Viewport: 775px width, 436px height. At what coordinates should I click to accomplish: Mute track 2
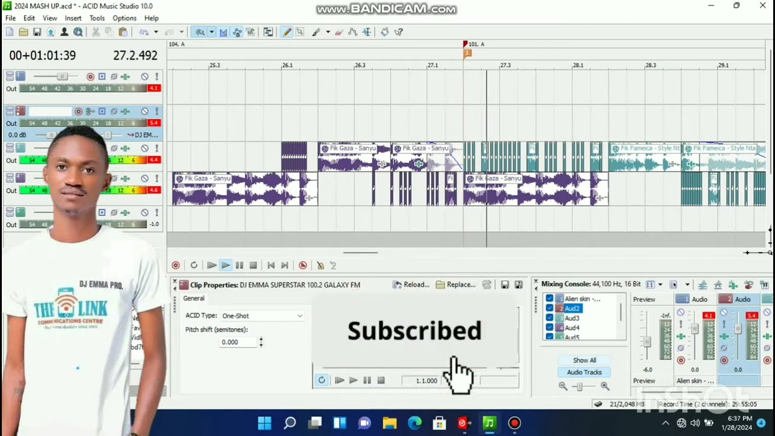coord(145,111)
